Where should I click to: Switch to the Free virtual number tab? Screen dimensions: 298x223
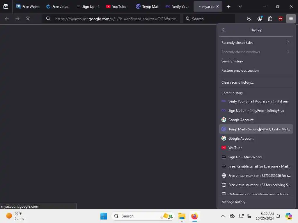pos(58,6)
